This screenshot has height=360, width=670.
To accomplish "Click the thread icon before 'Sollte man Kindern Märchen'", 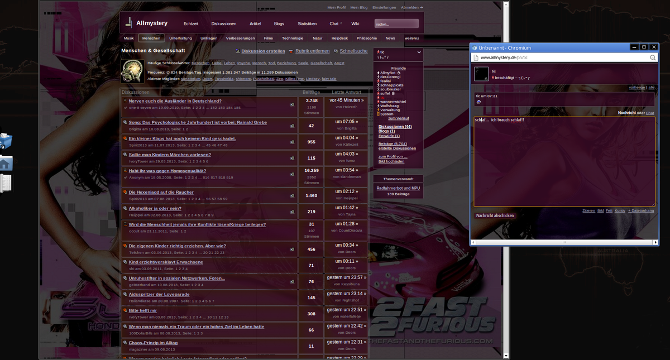I will tap(125, 155).
